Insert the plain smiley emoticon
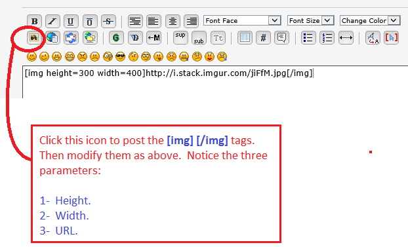Viewport: 408px width, 247px height. click(x=31, y=56)
